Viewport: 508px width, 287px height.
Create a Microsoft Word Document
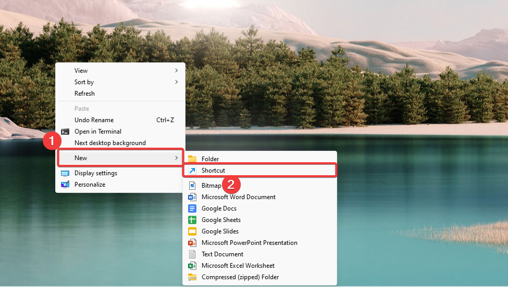pyautogui.click(x=259, y=197)
